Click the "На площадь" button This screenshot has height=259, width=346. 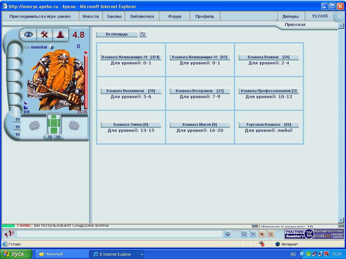(x=117, y=34)
